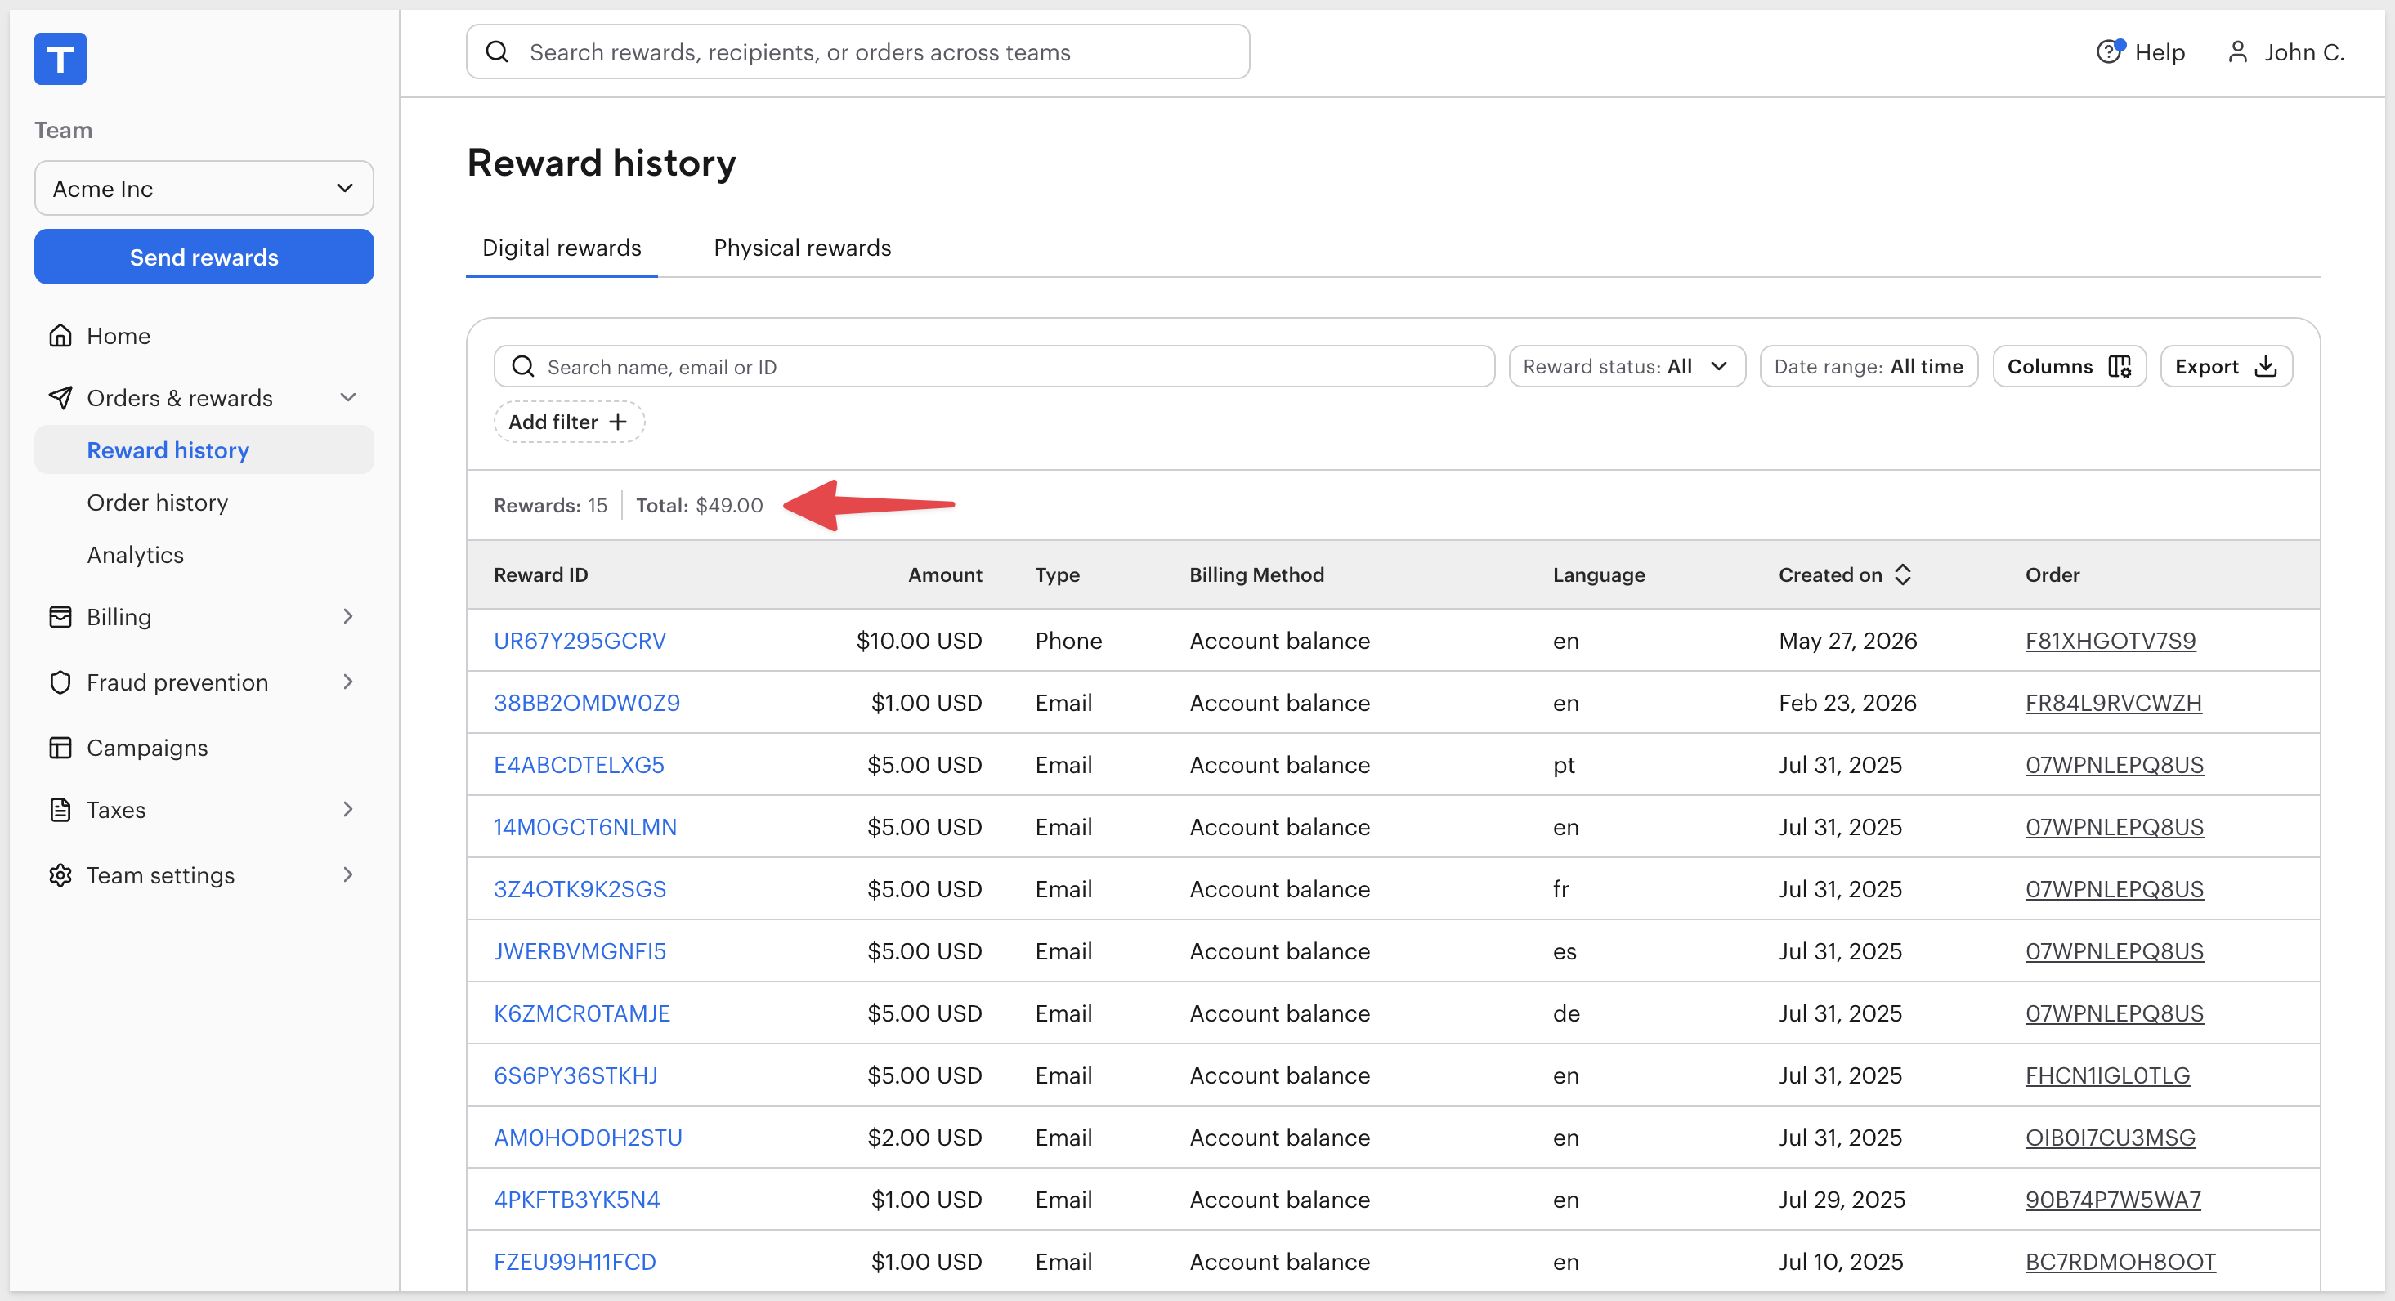2395x1301 pixels.
Task: Expand the Fraud prevention chevron
Action: click(x=349, y=682)
